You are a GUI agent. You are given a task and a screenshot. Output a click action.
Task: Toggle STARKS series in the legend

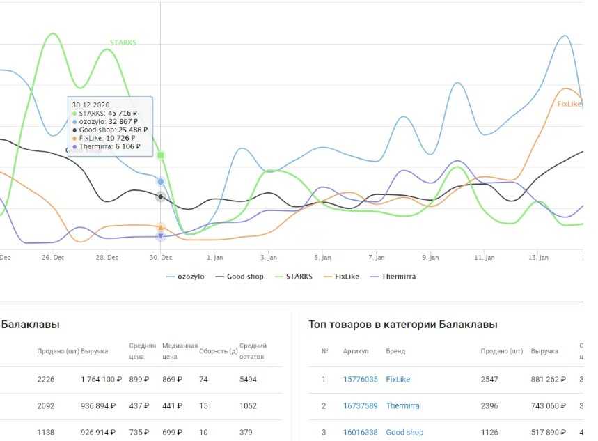coord(294,277)
